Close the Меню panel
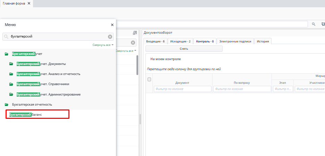The image size is (325, 156). (112, 25)
